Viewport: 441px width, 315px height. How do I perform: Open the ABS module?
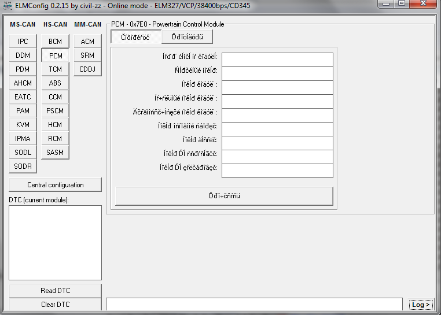[x=55, y=83]
